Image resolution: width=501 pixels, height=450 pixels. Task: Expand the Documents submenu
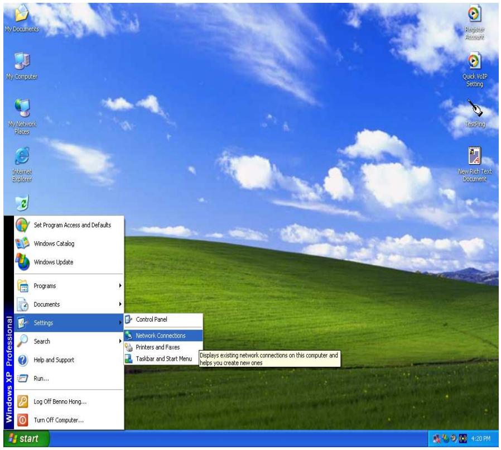pos(69,304)
